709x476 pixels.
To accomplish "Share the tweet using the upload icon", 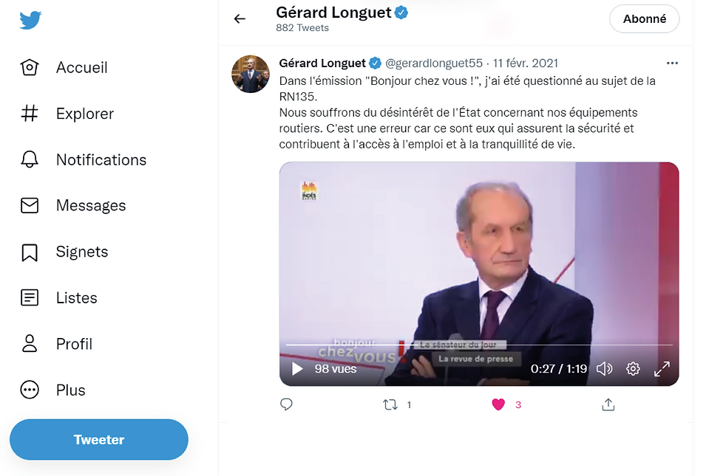I will tap(608, 404).
